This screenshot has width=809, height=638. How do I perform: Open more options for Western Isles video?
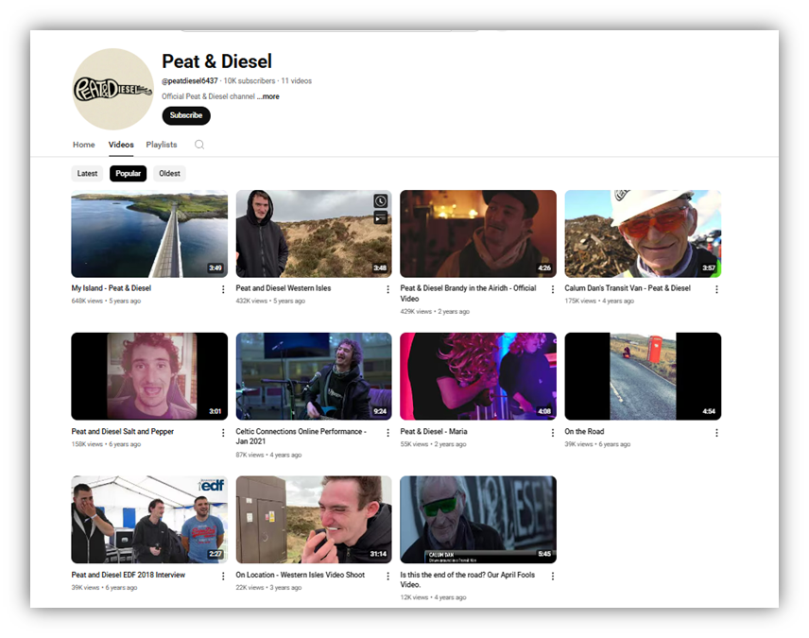point(388,289)
